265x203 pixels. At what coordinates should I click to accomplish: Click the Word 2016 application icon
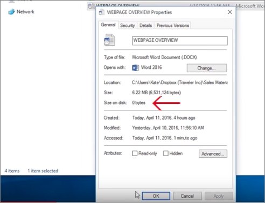click(x=136, y=68)
